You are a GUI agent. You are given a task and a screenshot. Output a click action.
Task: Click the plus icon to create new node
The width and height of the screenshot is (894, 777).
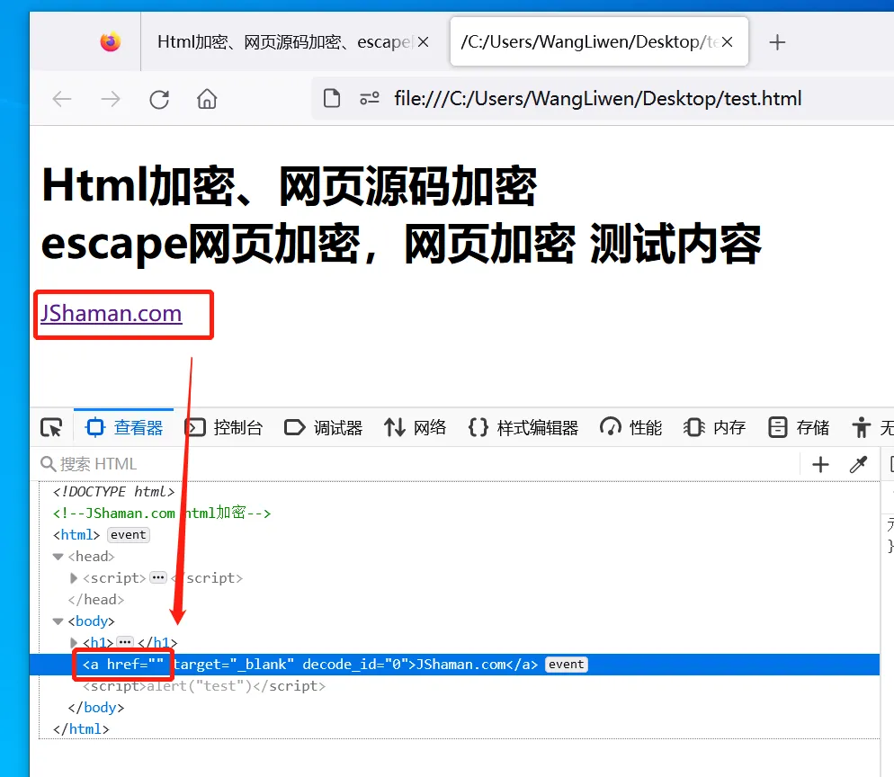820,465
